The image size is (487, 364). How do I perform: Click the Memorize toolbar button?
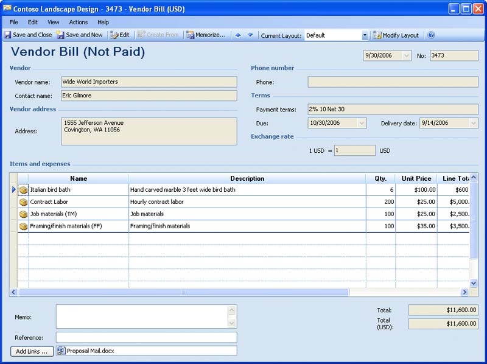pos(206,35)
